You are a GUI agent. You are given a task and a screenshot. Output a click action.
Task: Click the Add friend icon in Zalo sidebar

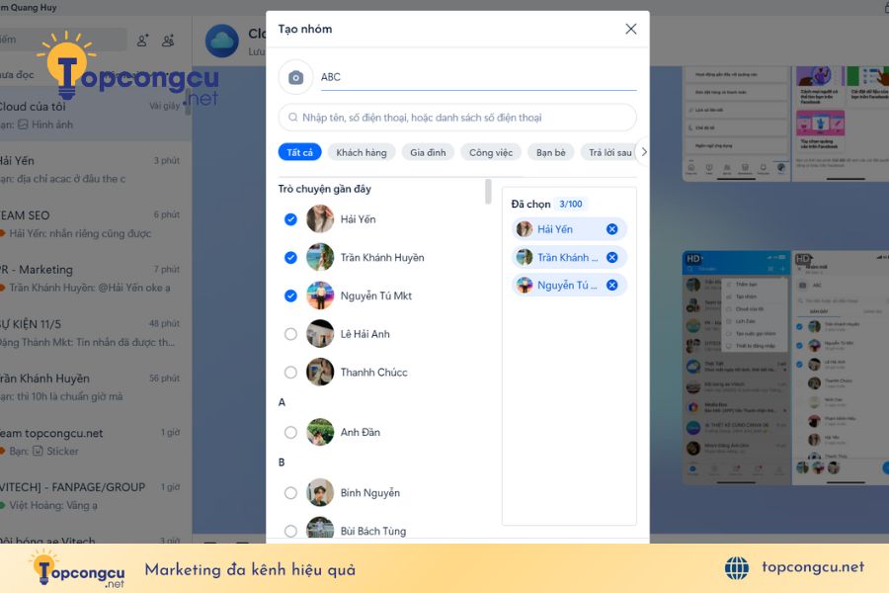tap(142, 41)
